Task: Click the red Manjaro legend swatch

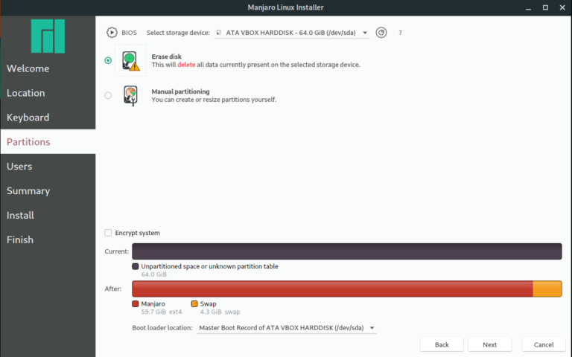Action: pyautogui.click(x=136, y=303)
